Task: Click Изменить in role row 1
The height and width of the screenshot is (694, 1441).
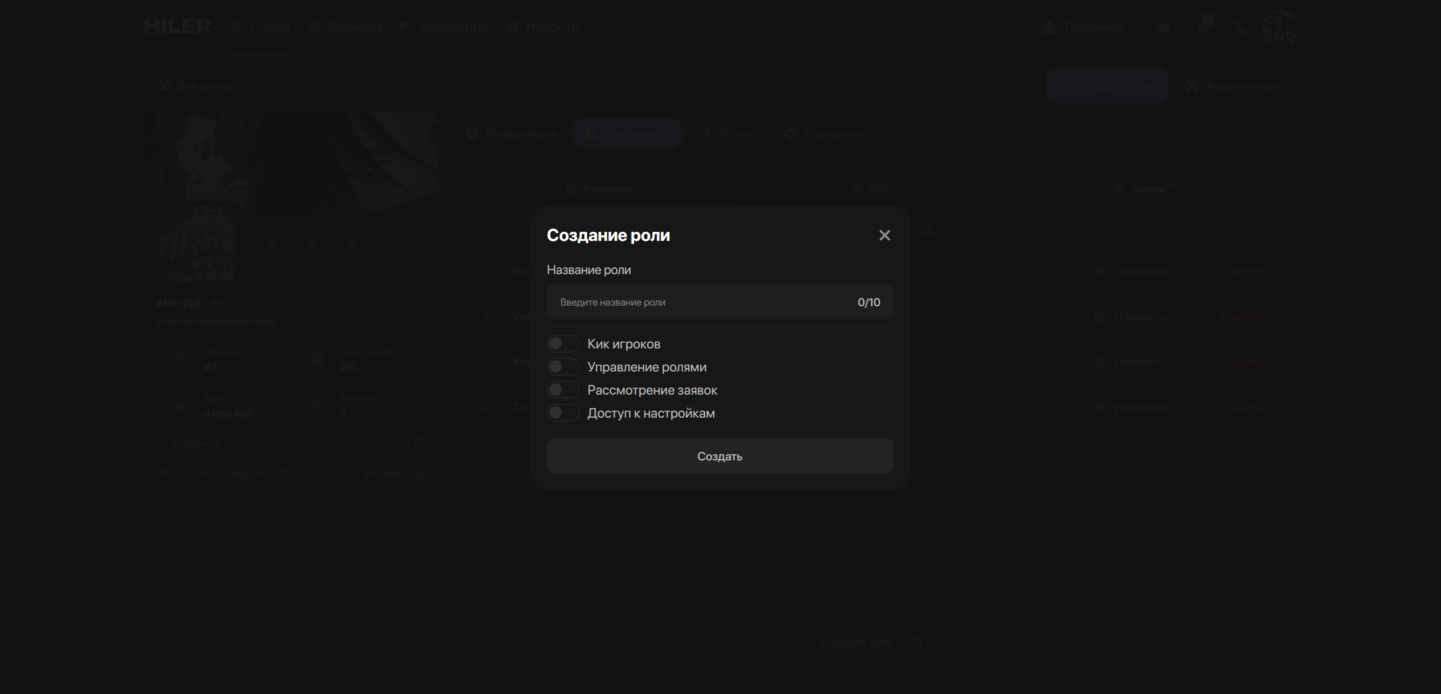Action: 1131,271
